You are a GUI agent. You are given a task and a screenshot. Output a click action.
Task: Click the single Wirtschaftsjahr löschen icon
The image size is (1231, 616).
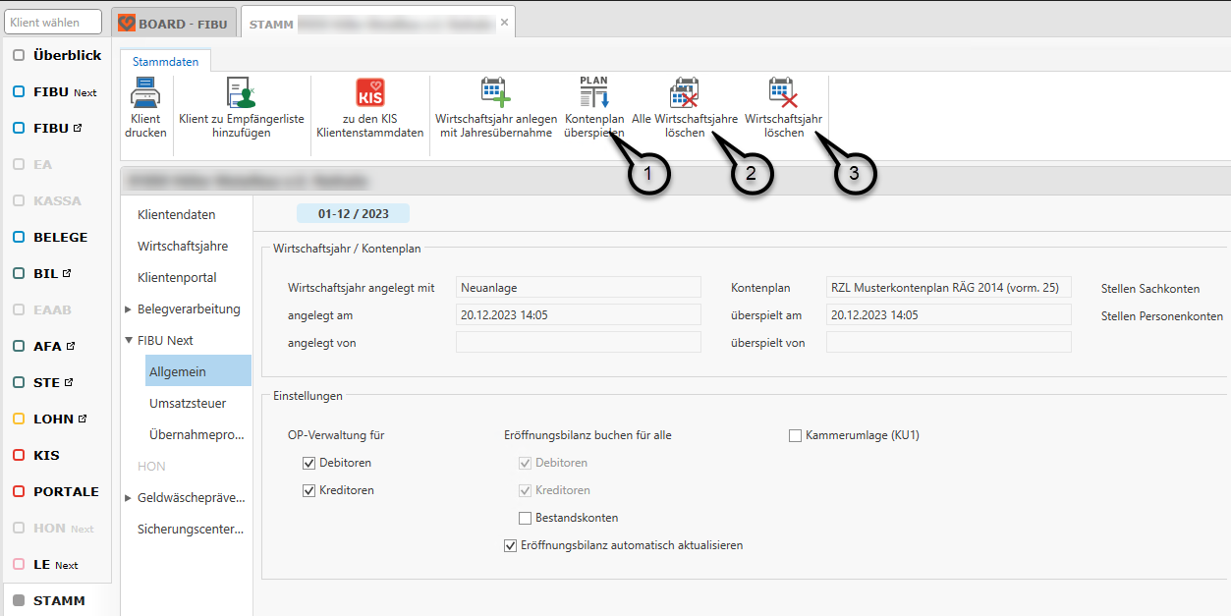coord(783,93)
